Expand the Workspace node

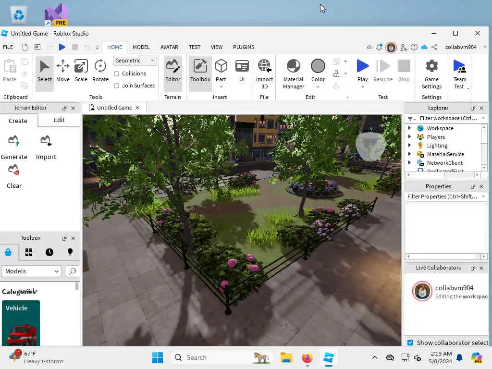pyautogui.click(x=409, y=128)
